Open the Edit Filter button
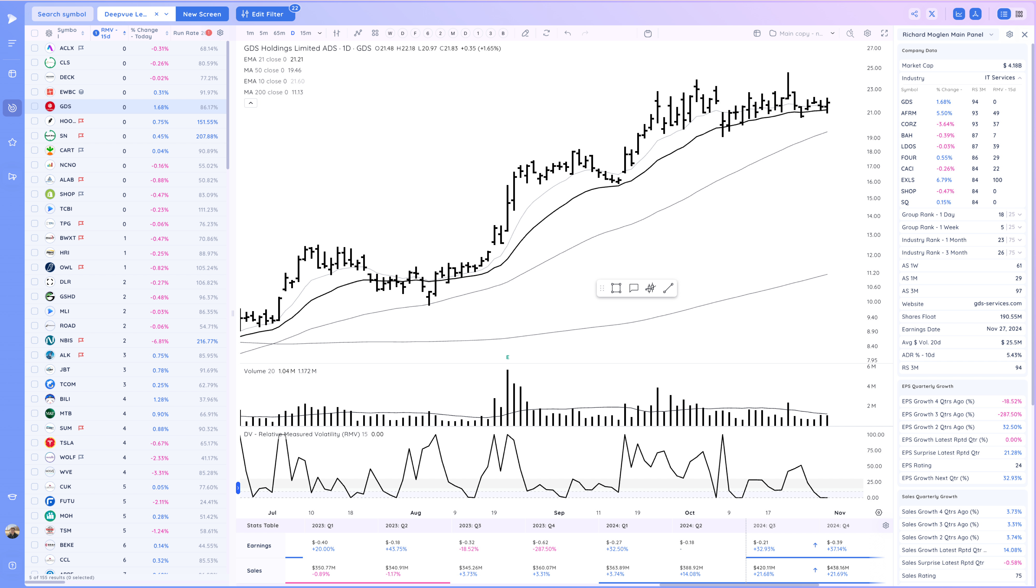This screenshot has height=588, width=1036. pyautogui.click(x=264, y=14)
